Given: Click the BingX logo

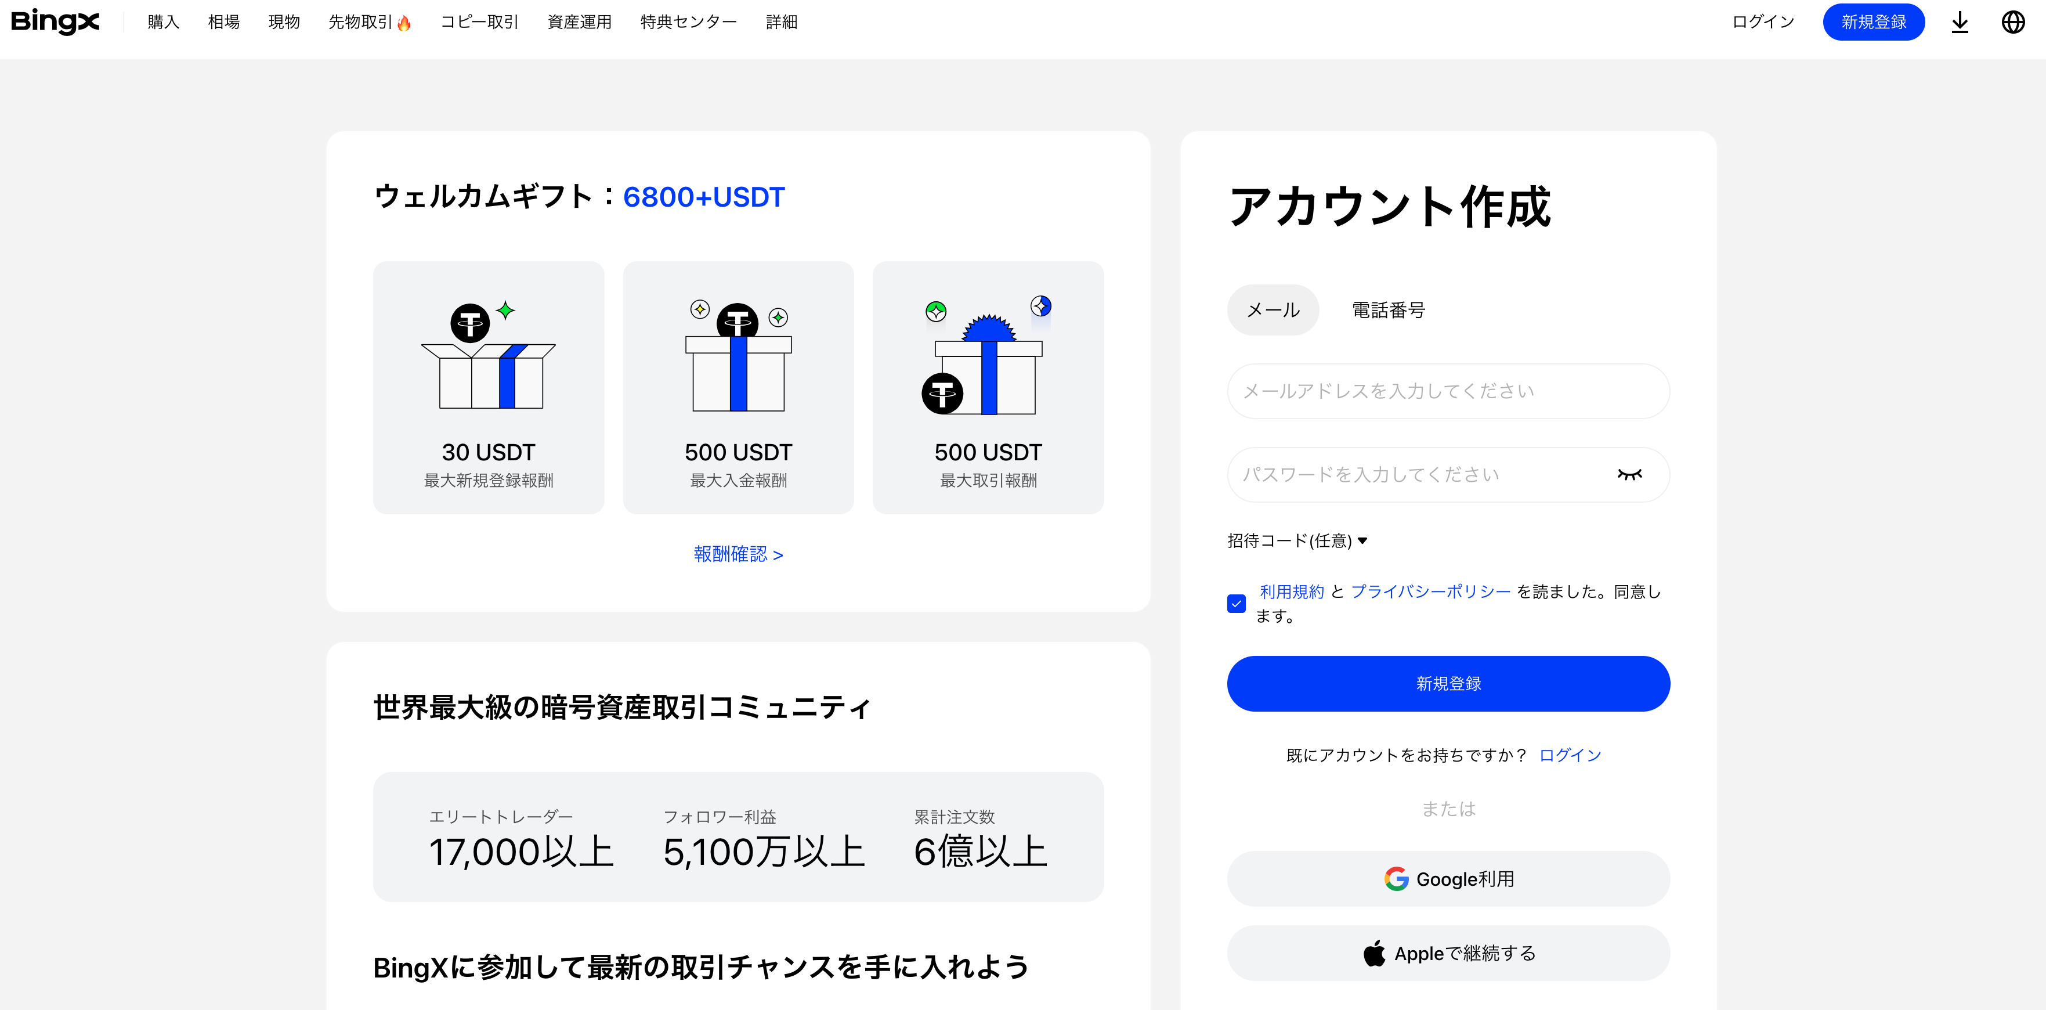Looking at the screenshot, I should (55, 21).
